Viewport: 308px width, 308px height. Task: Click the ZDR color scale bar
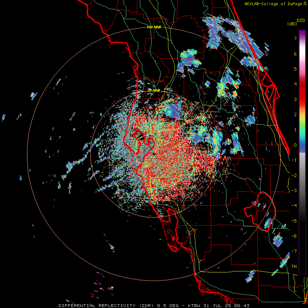pos(302,152)
